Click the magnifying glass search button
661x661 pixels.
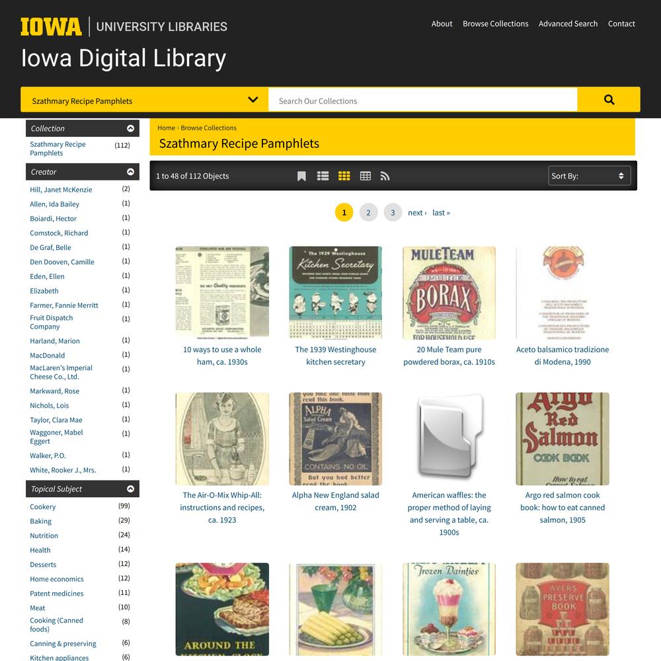tap(608, 100)
